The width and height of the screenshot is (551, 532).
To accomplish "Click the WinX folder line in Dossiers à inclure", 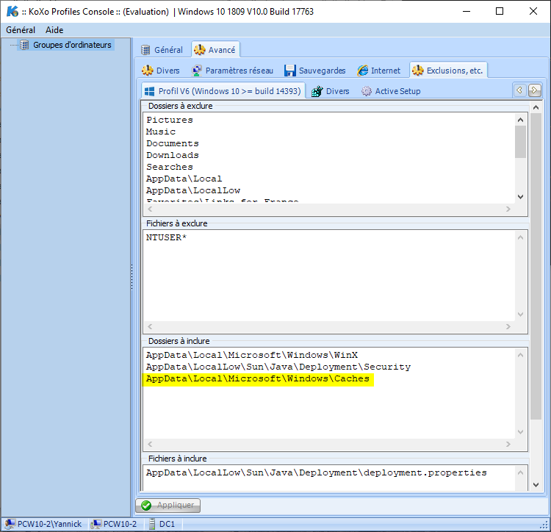I will (251, 355).
